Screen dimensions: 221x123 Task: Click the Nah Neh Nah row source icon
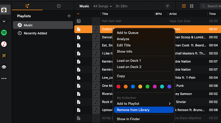79,21
